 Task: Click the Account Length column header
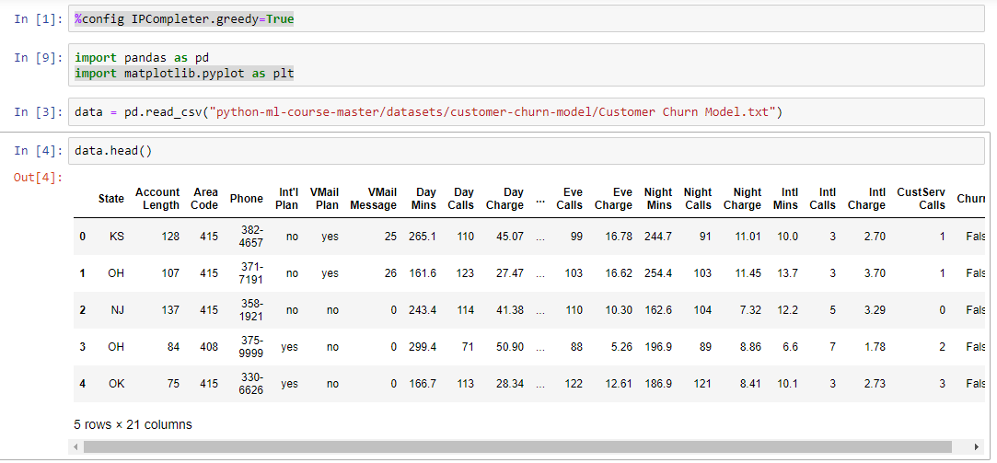[x=157, y=199]
